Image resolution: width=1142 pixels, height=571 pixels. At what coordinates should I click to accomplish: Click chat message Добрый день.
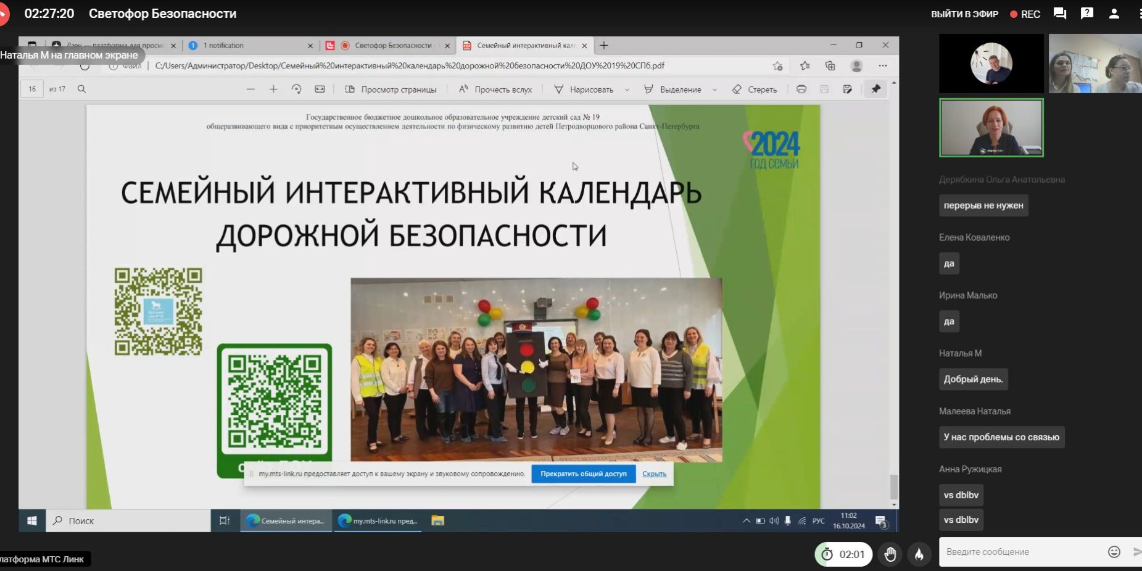(x=974, y=379)
